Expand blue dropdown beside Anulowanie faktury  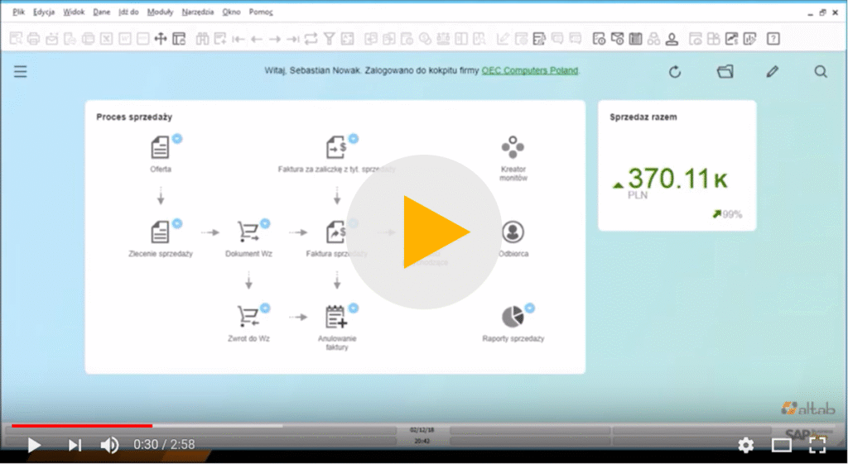[x=353, y=308]
